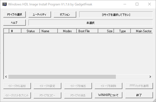This screenshot has height=102, width=156.
Task: Sort by the Status column header
Action: pos(30,31)
